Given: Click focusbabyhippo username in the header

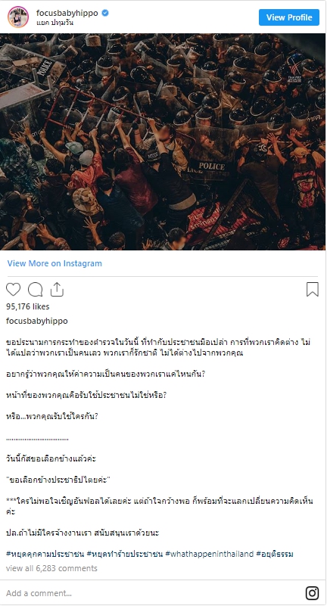Looking at the screenshot, I should [x=67, y=13].
